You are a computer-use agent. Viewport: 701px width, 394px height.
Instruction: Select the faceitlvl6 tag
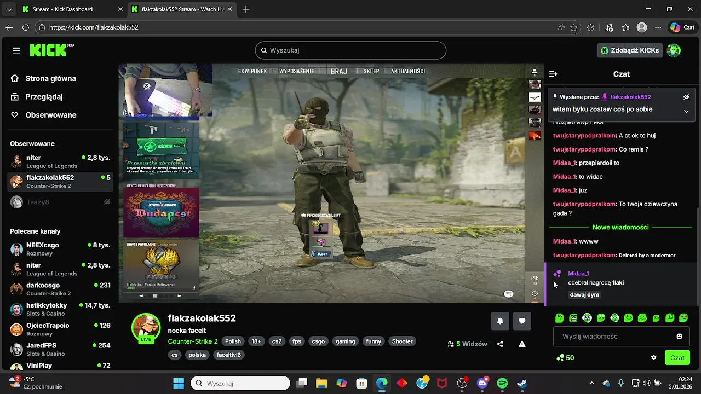(x=229, y=355)
